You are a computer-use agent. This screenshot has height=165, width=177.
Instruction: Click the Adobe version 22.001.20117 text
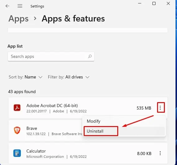(x=37, y=111)
